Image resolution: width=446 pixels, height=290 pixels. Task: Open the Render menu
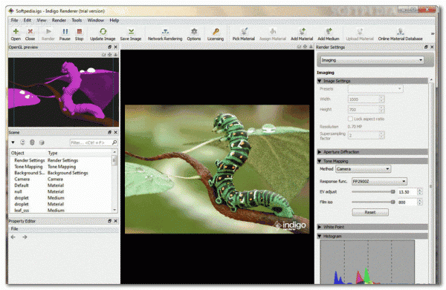pos(59,20)
